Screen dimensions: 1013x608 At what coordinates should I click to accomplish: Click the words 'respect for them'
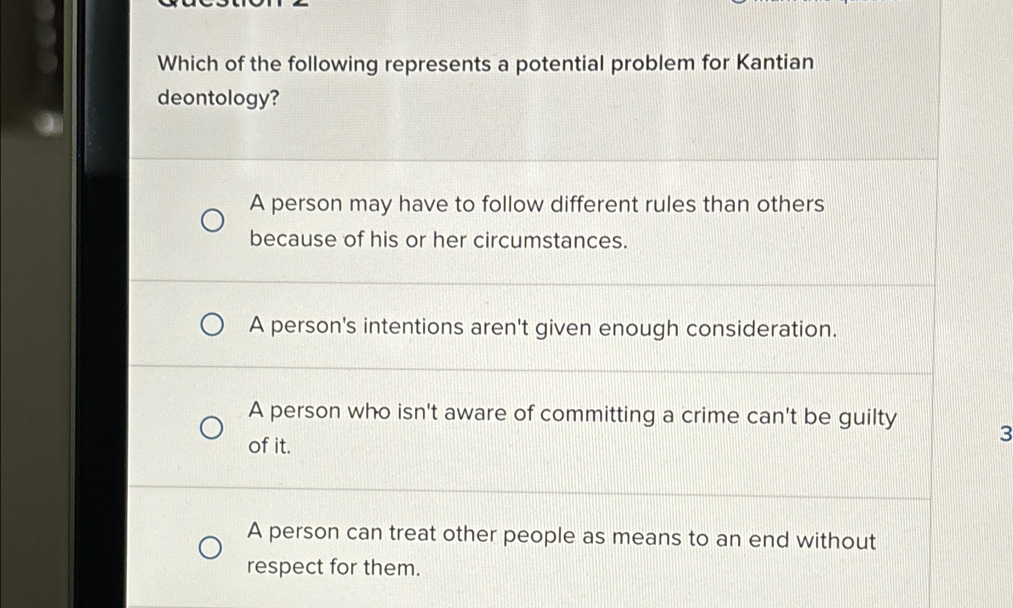334,566
